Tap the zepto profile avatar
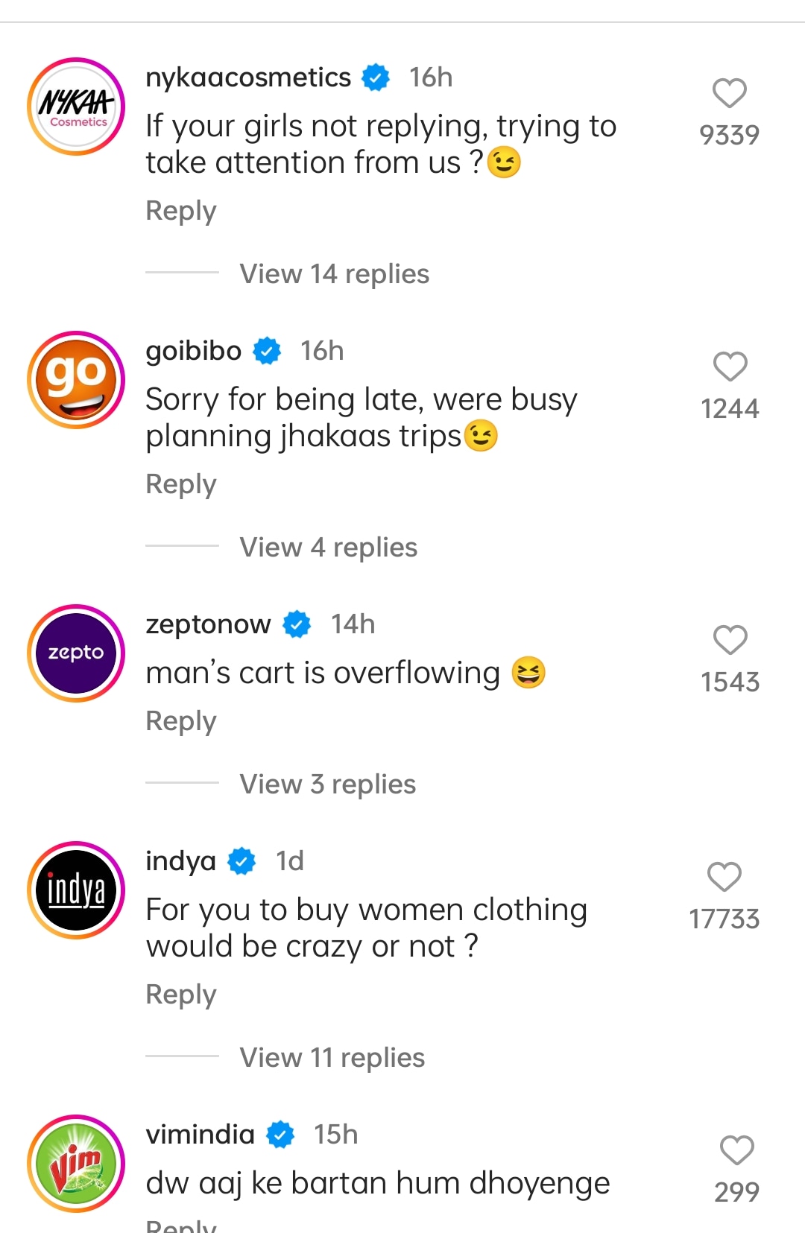Screen dimensions: 805x1233 [x=76, y=653]
